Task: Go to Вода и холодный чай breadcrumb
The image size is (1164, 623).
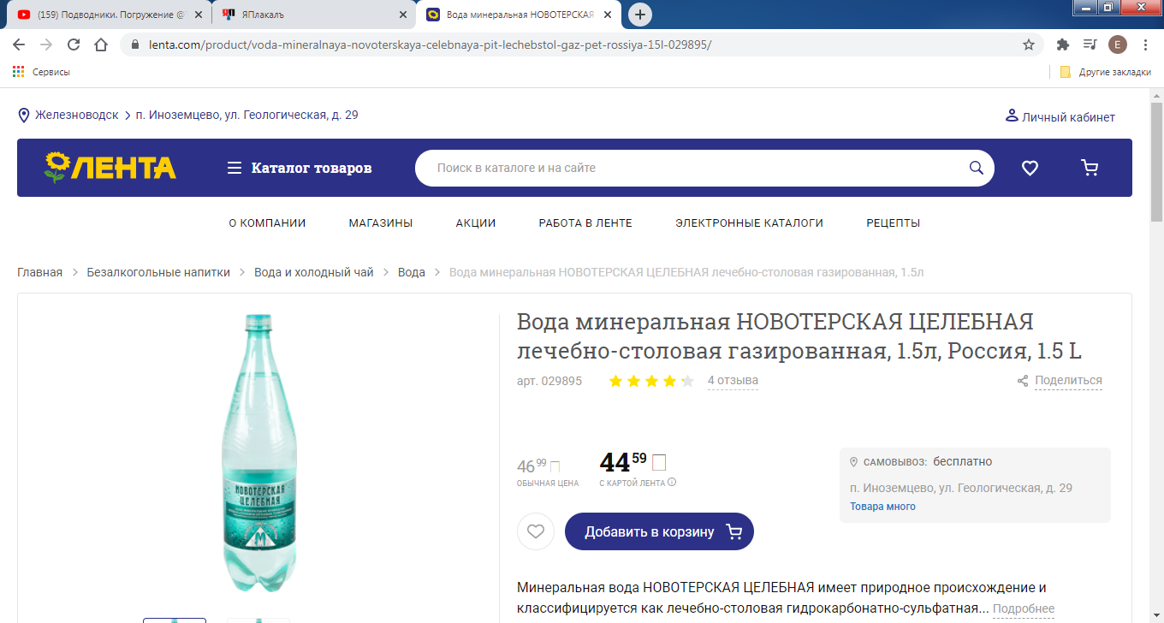Action: click(314, 272)
